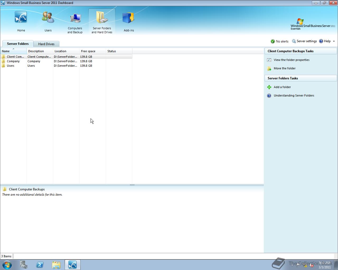Viewport: 338px width, 270px height.
Task: Click the Server settings gear icon
Action: [x=294, y=41]
